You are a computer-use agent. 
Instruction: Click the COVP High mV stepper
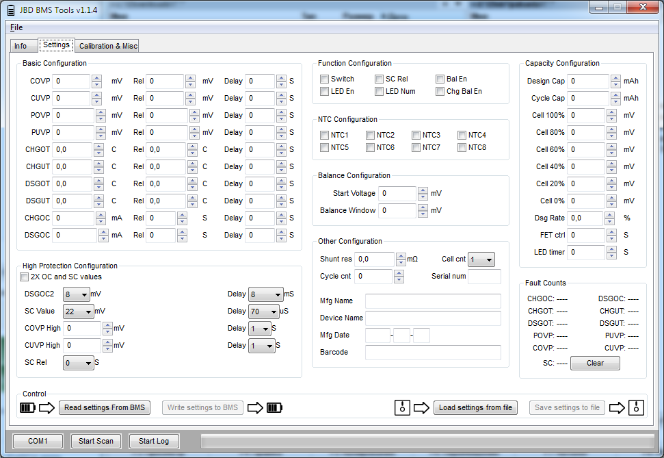[x=107, y=328]
